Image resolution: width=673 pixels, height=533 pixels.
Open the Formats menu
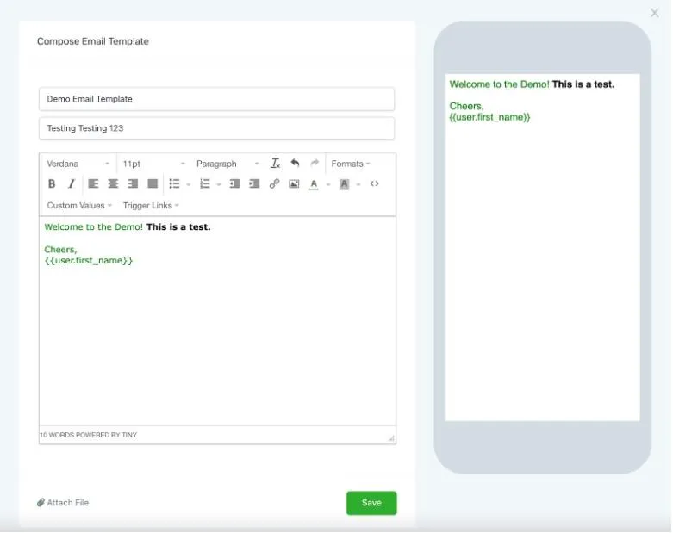pos(351,164)
